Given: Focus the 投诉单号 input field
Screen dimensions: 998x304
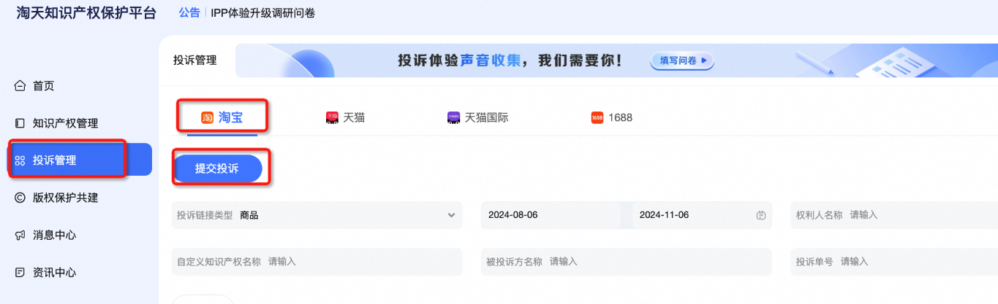Looking at the screenshot, I should tap(894, 262).
